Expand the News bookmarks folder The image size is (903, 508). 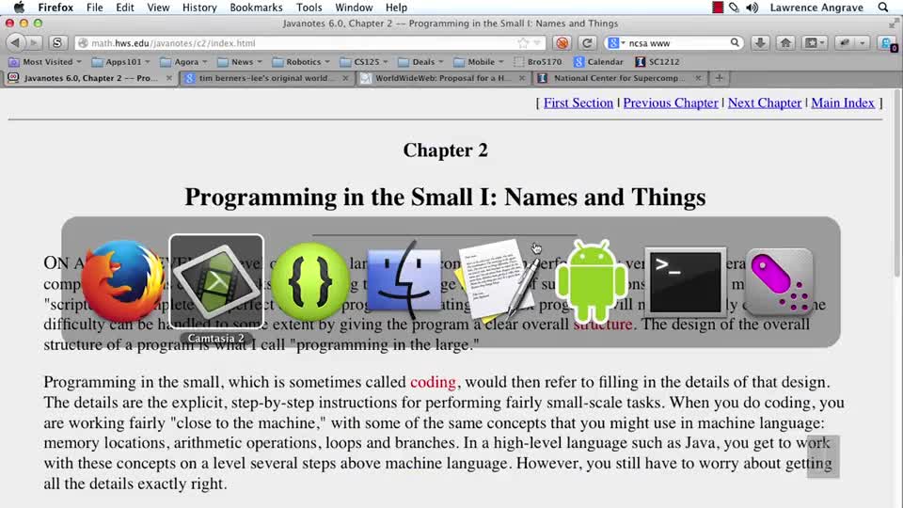tap(240, 62)
